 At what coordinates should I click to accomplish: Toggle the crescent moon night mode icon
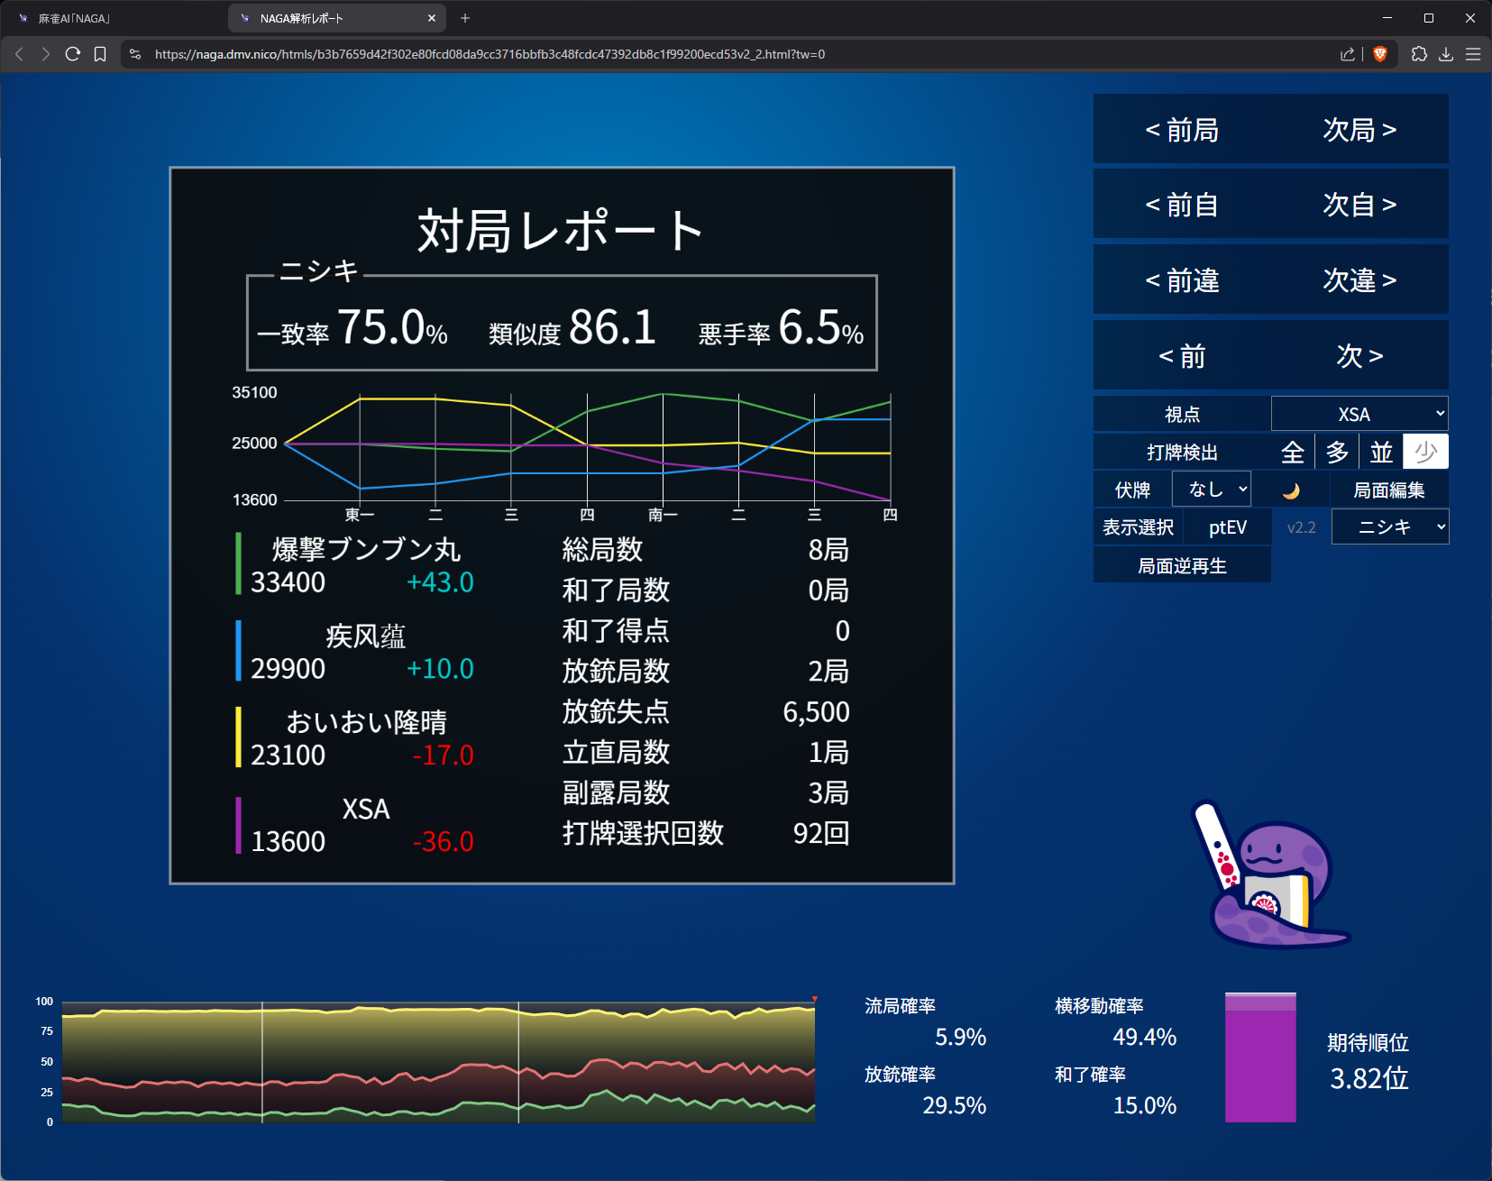(x=1291, y=490)
